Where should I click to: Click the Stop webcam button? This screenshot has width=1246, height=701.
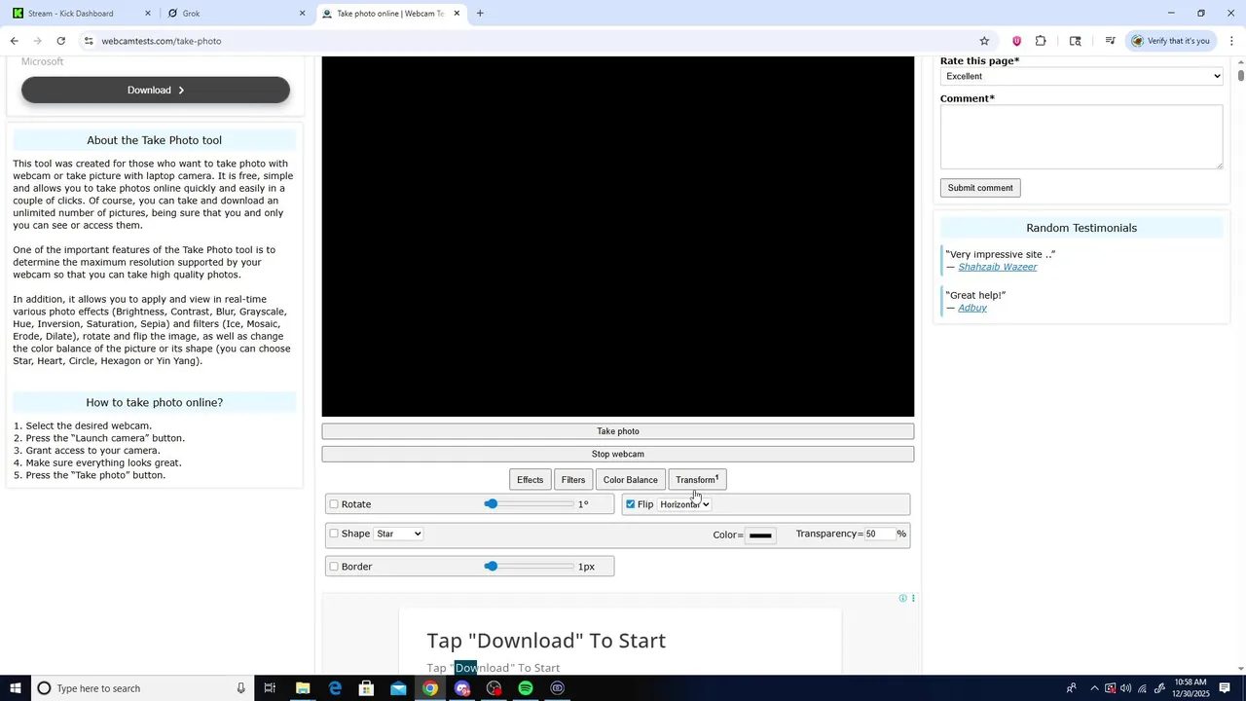618,454
